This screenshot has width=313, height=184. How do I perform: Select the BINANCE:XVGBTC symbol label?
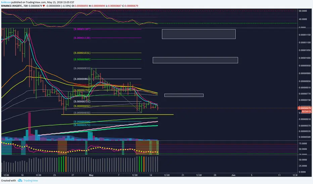point(11,6)
